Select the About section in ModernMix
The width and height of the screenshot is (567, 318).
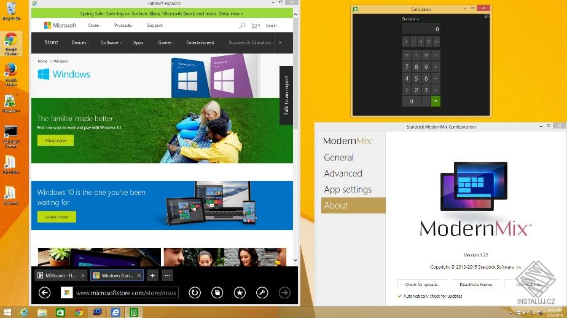coord(353,205)
